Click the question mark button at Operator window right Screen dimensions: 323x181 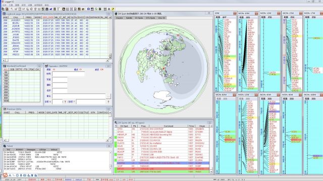tap(109, 102)
